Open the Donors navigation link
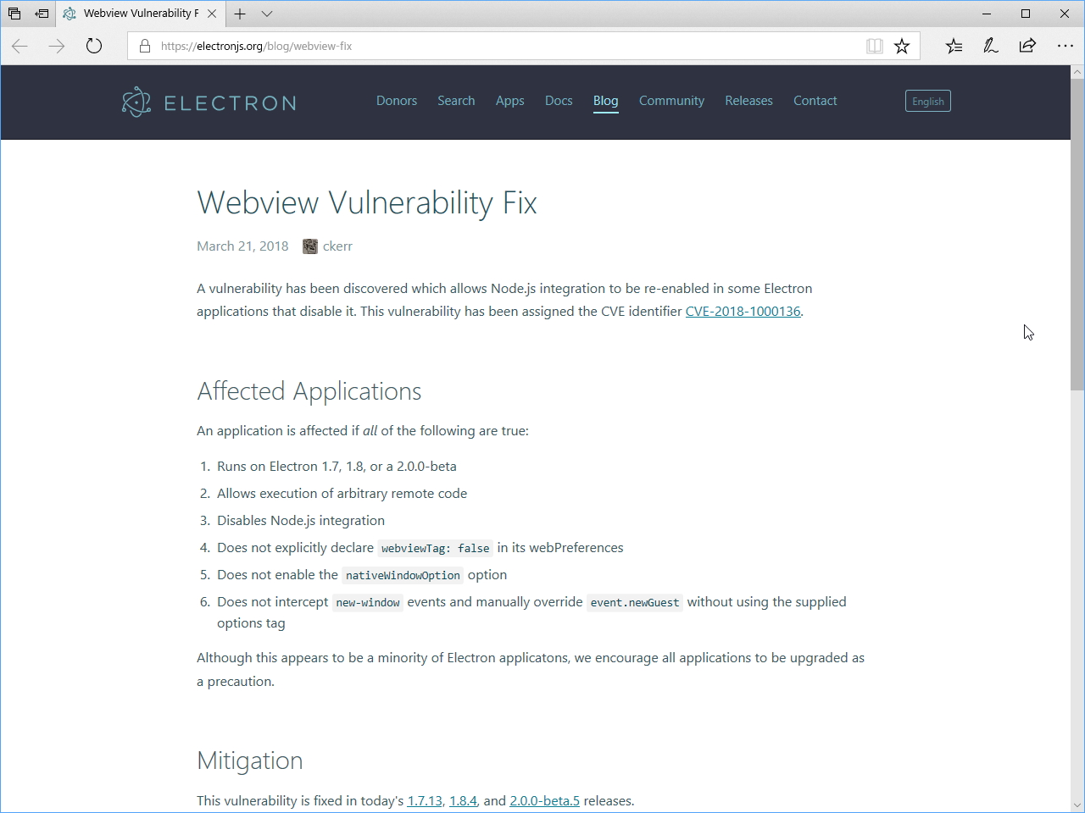Viewport: 1085px width, 813px height. (x=397, y=101)
